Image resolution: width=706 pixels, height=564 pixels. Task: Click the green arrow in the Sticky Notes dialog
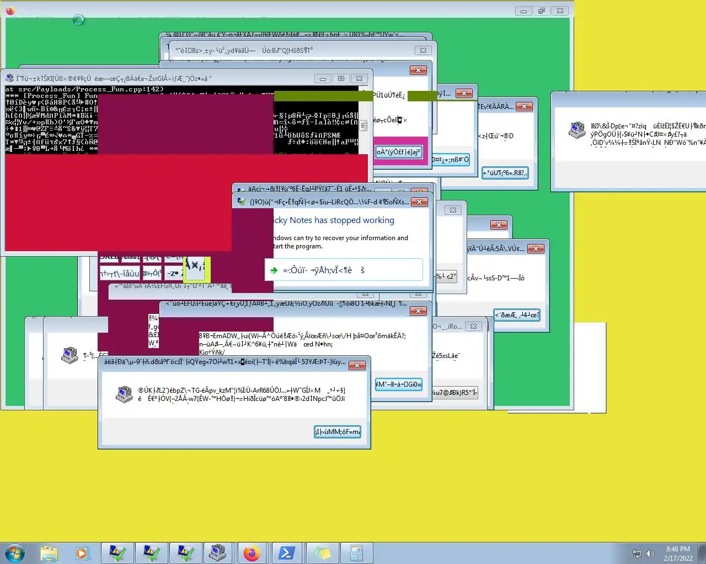[x=274, y=270]
